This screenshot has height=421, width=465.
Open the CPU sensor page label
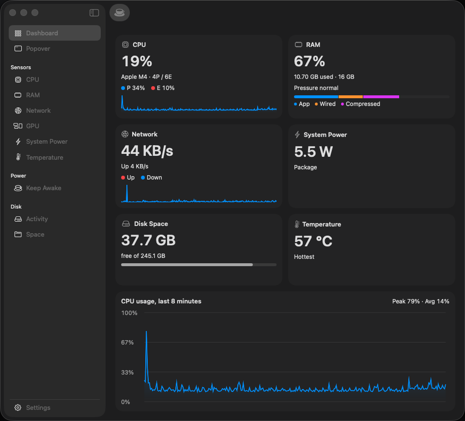(32, 80)
